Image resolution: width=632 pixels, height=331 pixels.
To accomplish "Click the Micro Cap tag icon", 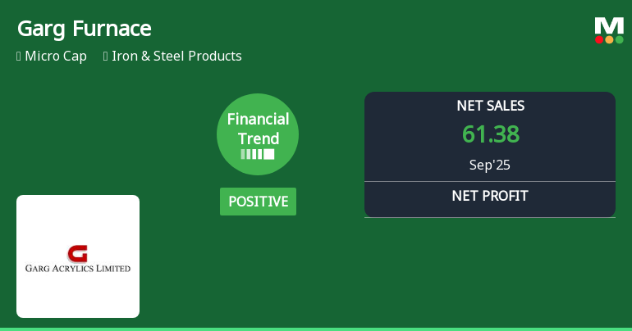I will pyautogui.click(x=19, y=57).
